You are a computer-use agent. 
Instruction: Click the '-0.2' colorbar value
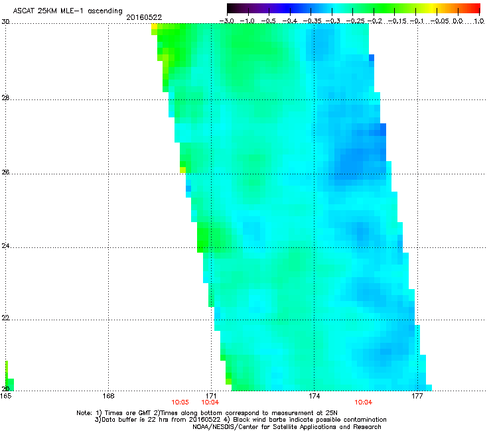click(375, 21)
